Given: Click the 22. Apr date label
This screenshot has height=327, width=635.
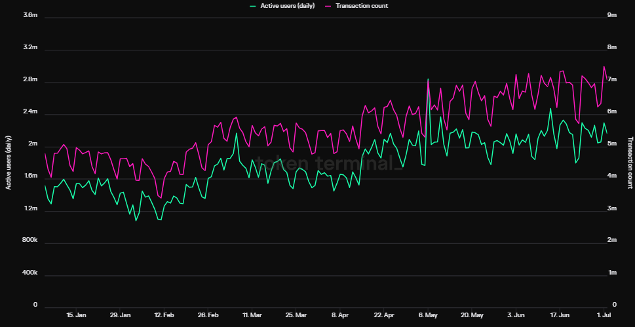Looking at the screenshot, I should pyautogui.click(x=384, y=315).
